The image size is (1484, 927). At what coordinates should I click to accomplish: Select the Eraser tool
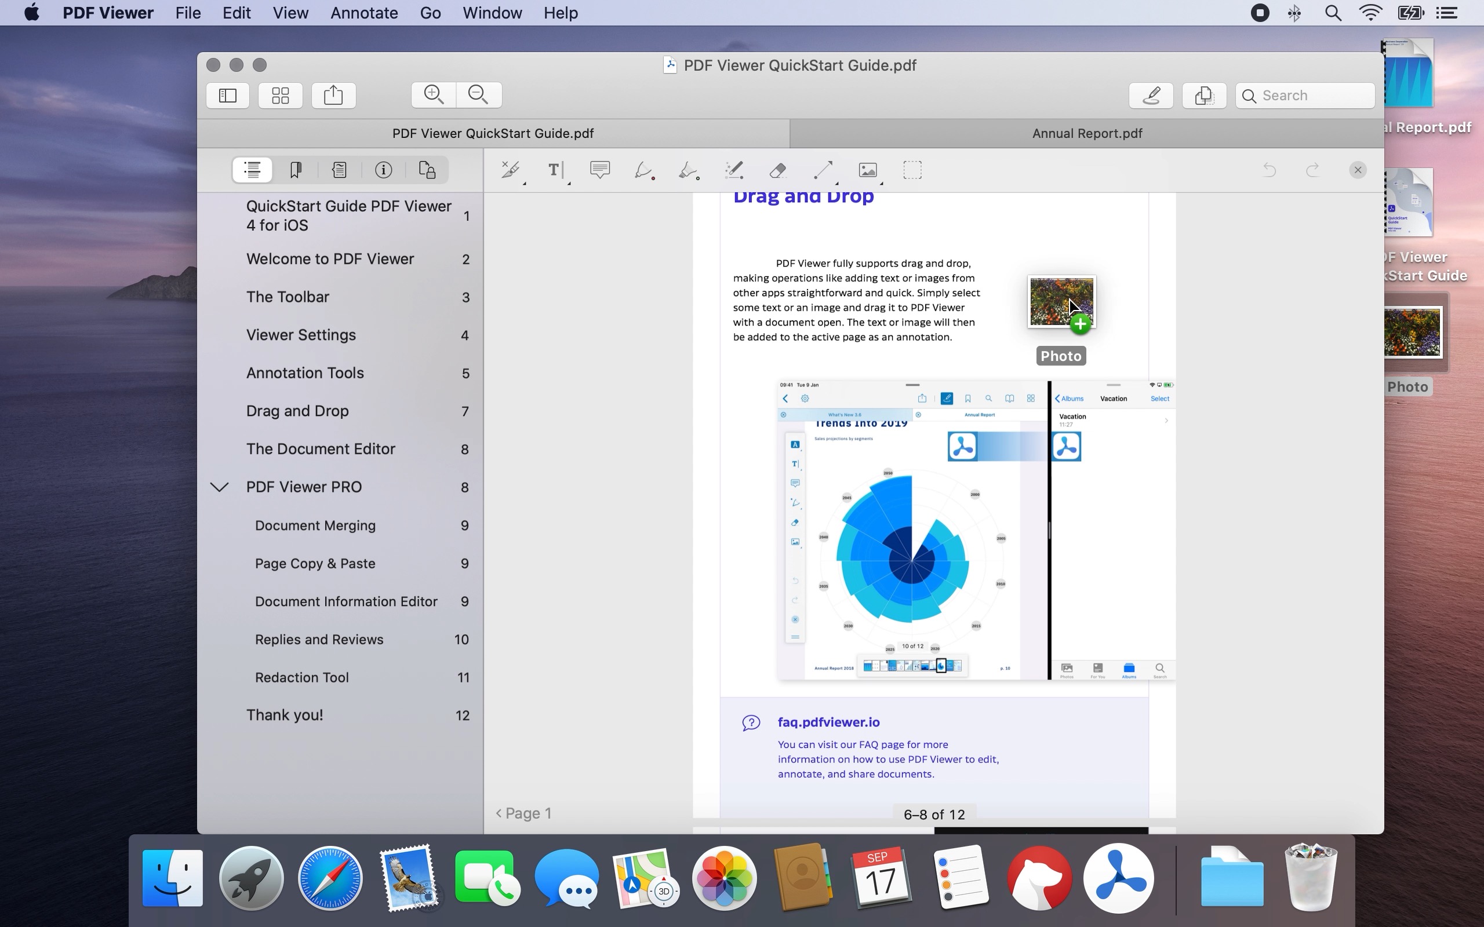pyautogui.click(x=777, y=170)
